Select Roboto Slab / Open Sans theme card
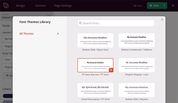 [95, 41]
